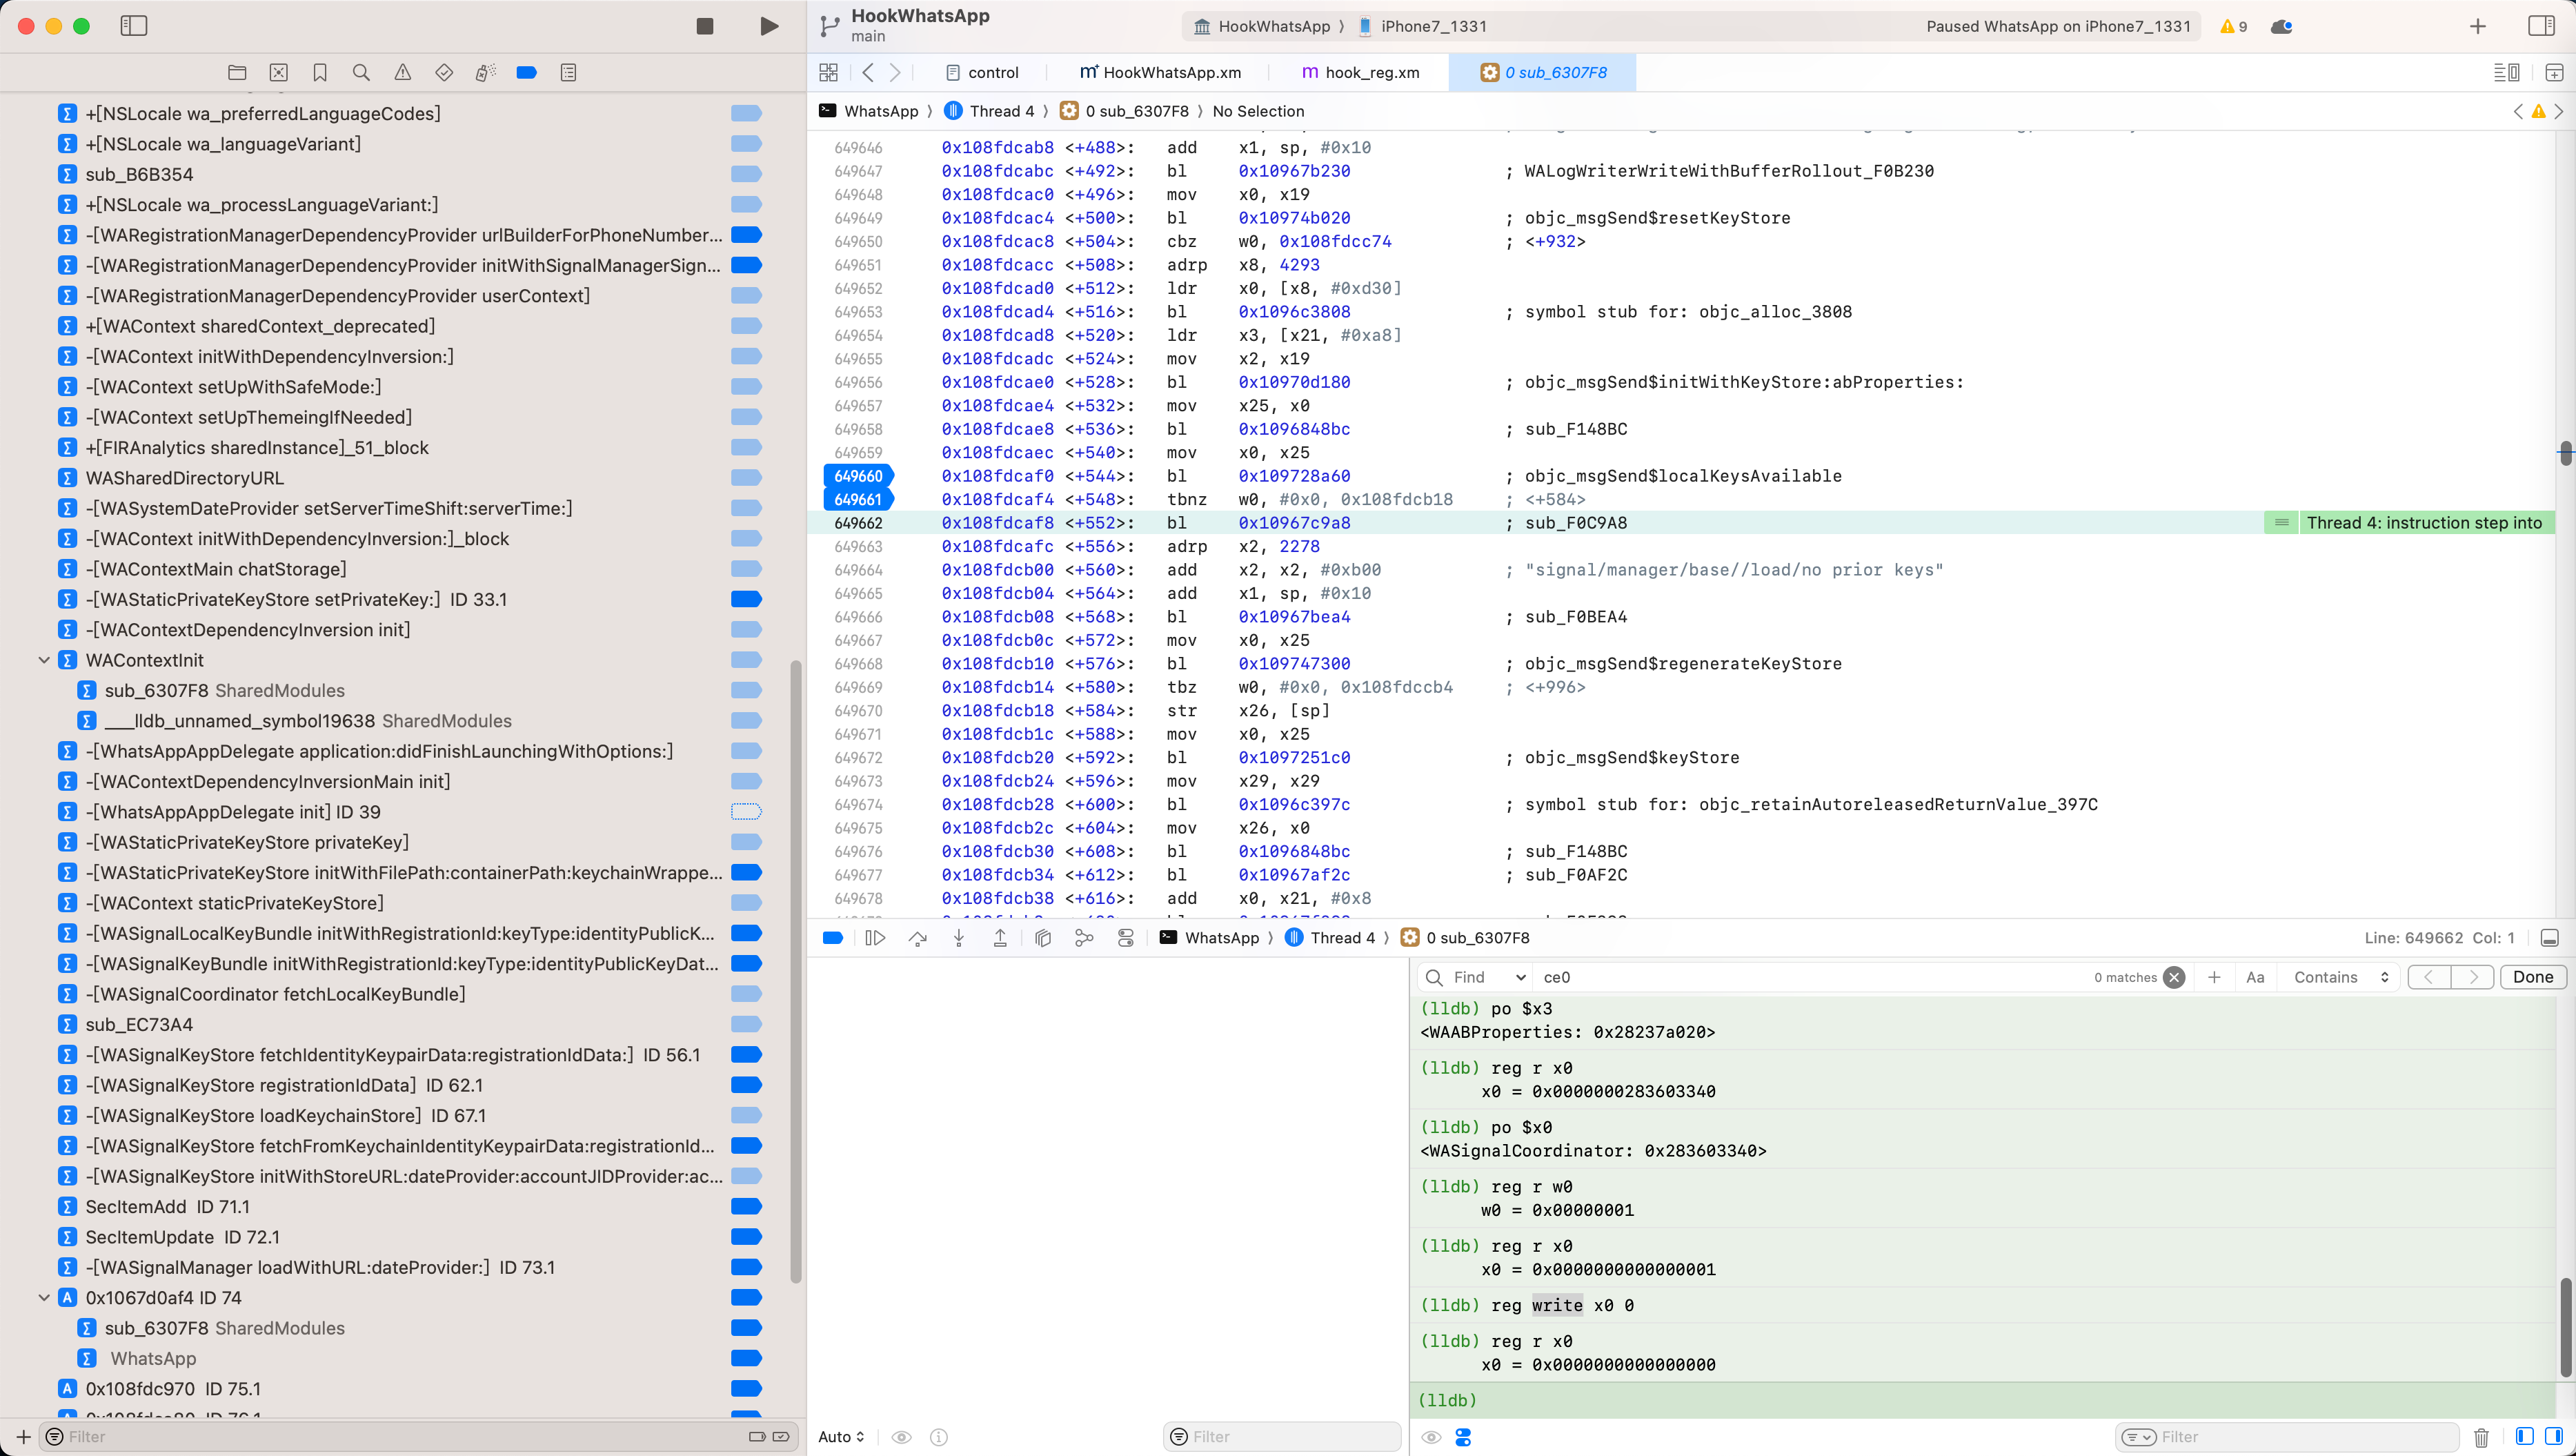2576x1456 pixels.
Task: Collapse the WAContextInit breakpoint group
Action: click(44, 660)
